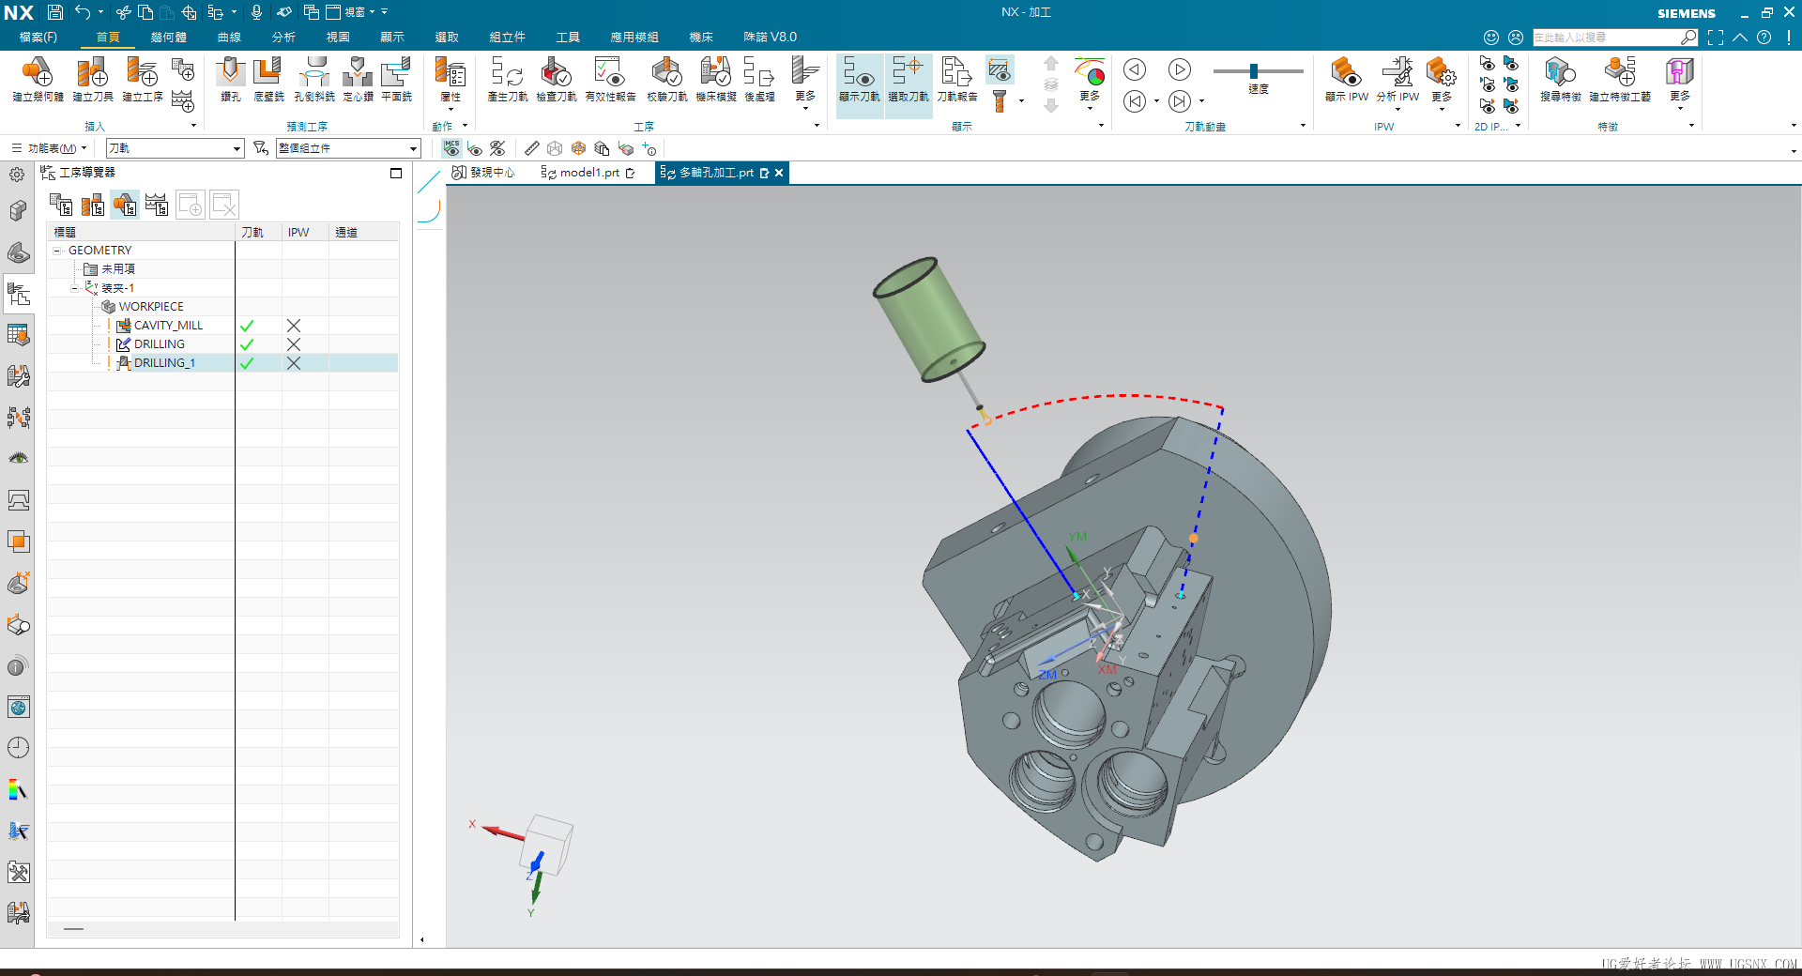Collapse the GEOMETRY tree node
1802x976 pixels.
[57, 251]
